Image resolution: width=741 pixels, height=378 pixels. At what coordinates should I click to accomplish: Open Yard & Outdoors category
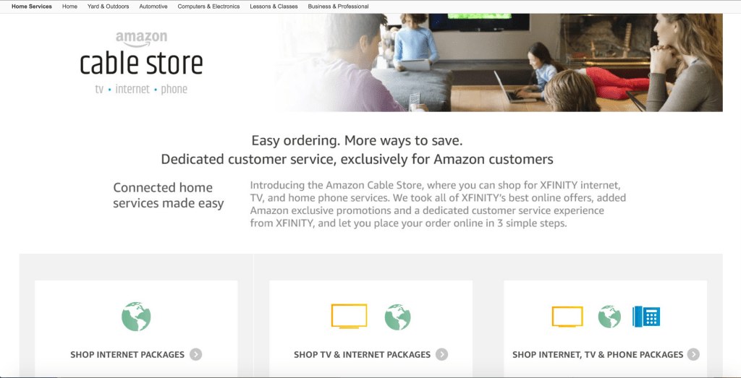point(109,7)
